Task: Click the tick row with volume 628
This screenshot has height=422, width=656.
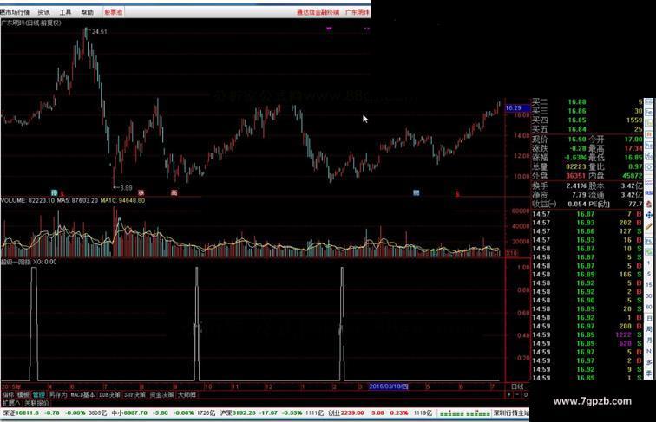Action: point(587,343)
